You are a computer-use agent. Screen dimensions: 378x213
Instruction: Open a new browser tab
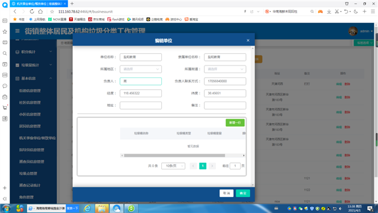[x=72, y=4]
